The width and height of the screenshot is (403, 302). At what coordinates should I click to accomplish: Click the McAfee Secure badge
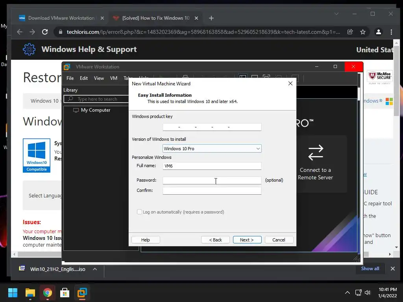[x=380, y=77]
